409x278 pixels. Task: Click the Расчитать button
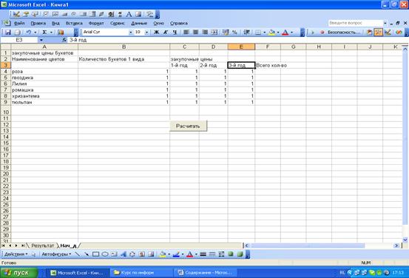pyautogui.click(x=188, y=126)
